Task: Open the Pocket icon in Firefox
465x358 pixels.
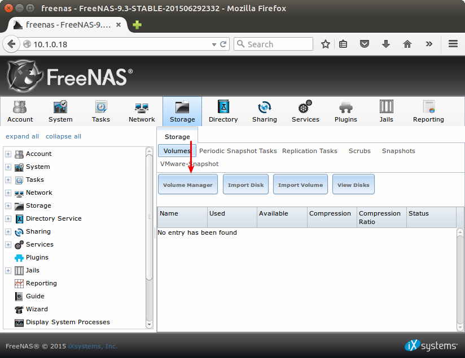Action: pos(365,44)
